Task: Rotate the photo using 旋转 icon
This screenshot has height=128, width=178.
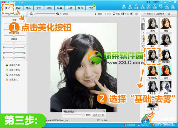Action: click(148, 7)
